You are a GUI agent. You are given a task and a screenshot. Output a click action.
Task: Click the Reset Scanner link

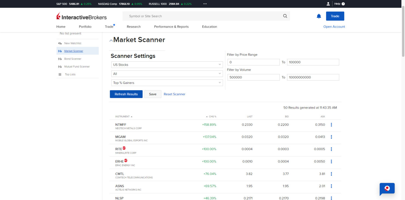click(x=174, y=94)
